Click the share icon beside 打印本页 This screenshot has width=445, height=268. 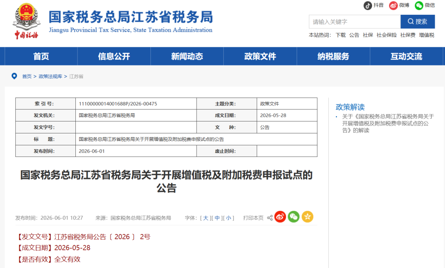click(x=270, y=218)
